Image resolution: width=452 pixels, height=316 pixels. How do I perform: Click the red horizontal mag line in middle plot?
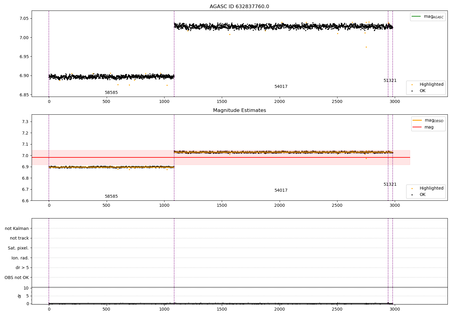tap(221, 157)
